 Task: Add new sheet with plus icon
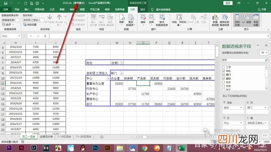(102, 137)
